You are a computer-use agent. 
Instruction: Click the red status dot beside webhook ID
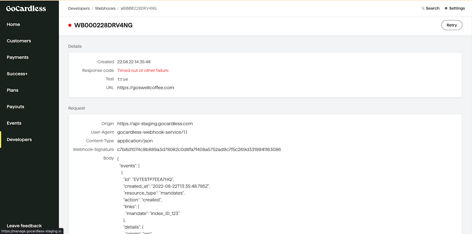(70, 25)
